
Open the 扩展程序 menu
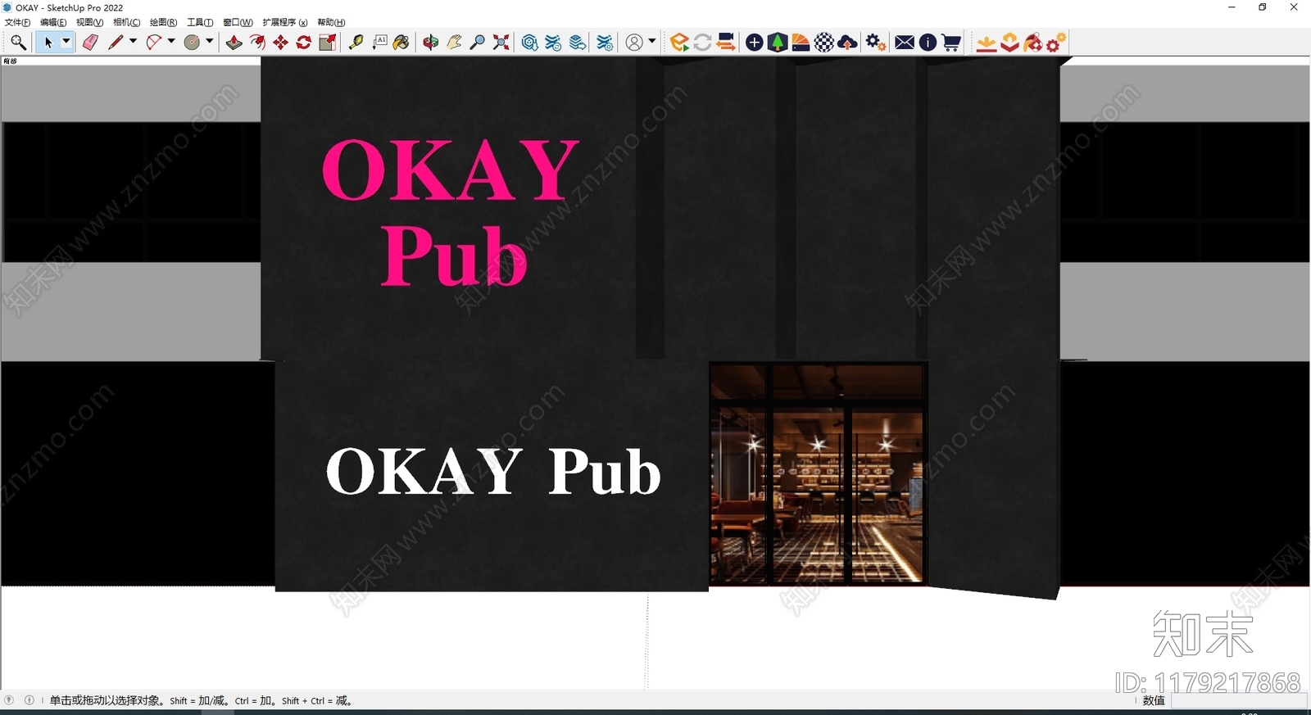tap(285, 22)
